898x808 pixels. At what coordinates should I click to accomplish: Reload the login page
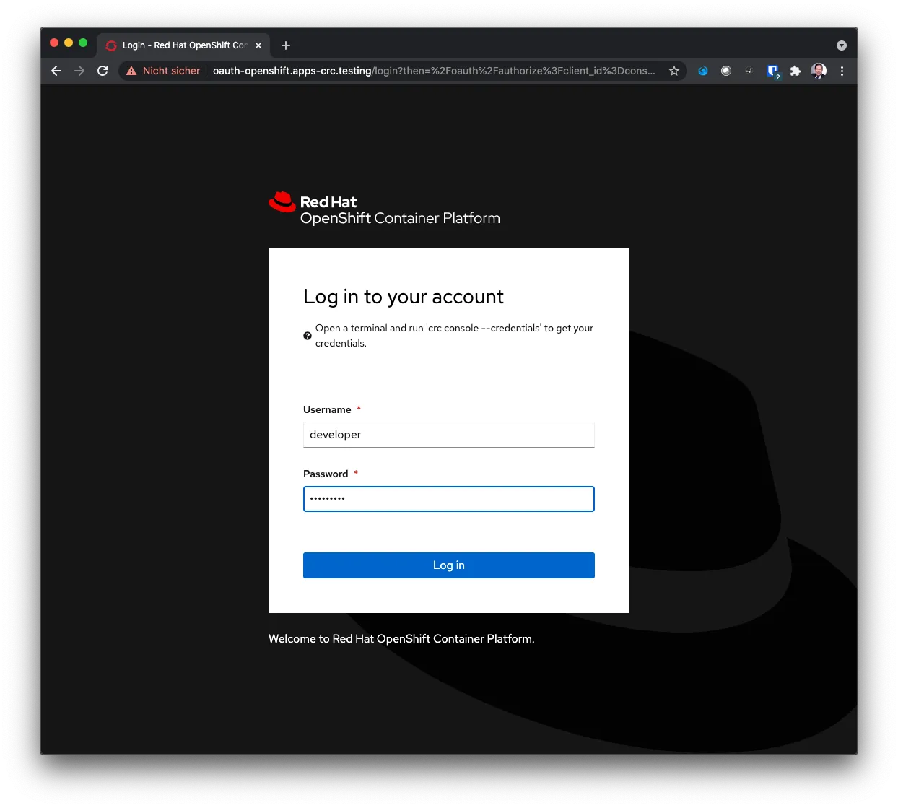pyautogui.click(x=103, y=71)
